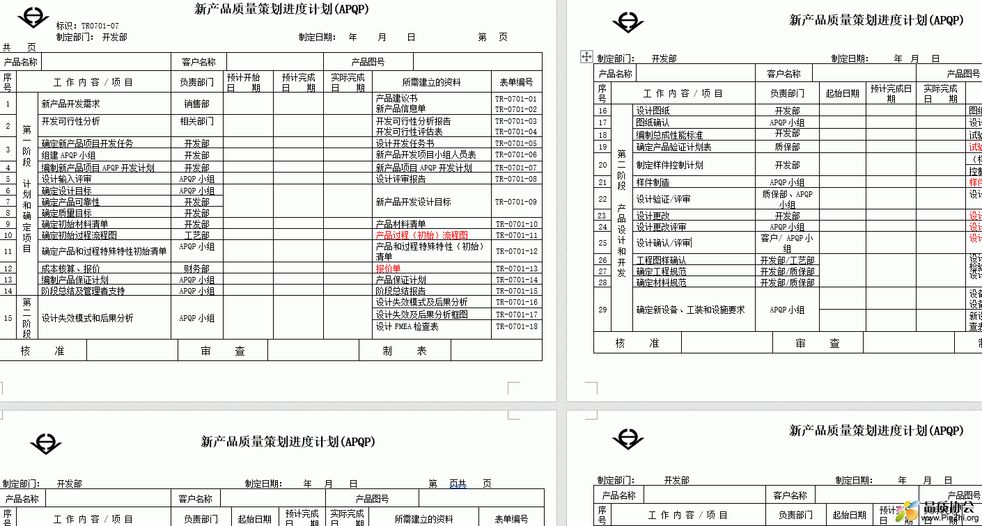Select the 制定样件控制计划 item
The height and width of the screenshot is (526, 982).
pos(669,165)
